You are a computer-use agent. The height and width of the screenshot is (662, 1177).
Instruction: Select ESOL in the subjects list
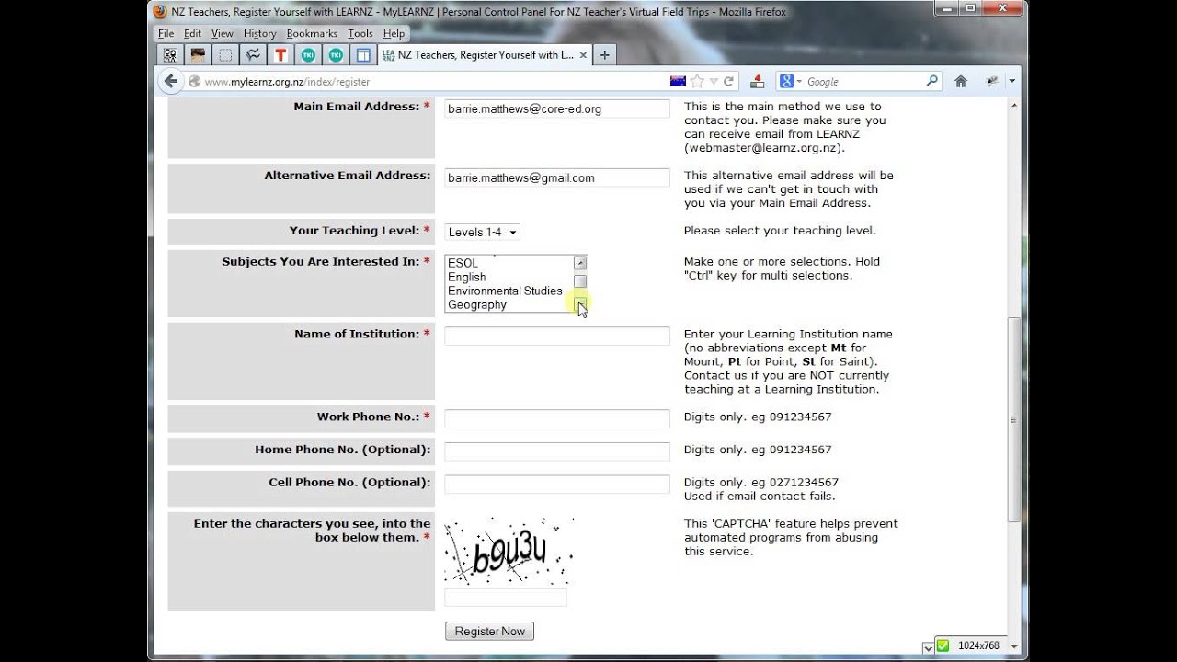(509, 263)
